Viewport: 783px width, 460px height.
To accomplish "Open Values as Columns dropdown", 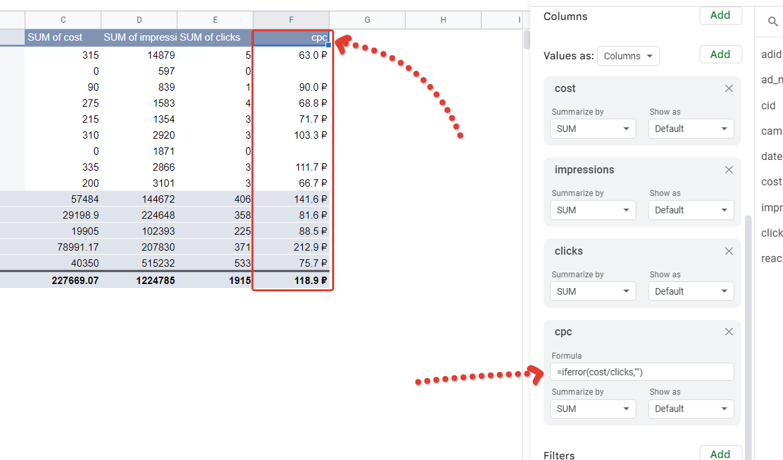I will tap(628, 56).
